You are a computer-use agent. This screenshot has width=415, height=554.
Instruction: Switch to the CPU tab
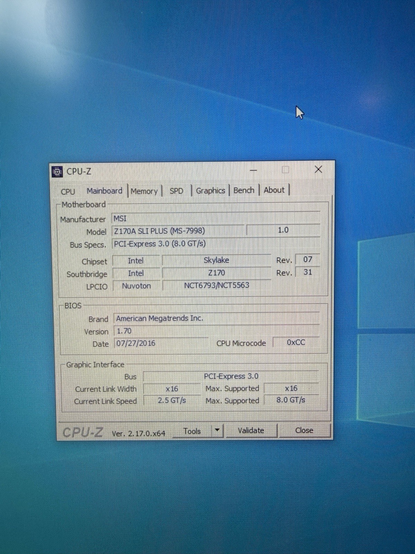pyautogui.click(x=68, y=191)
